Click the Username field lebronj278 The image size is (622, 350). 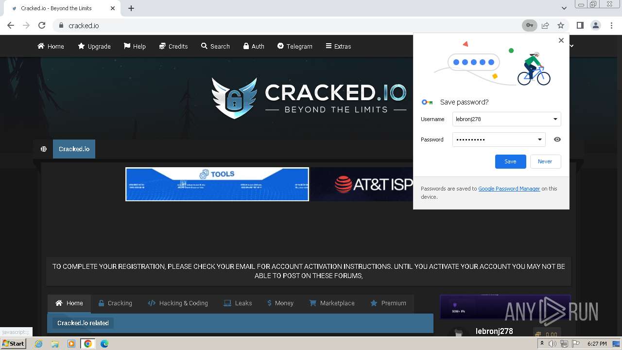click(x=506, y=119)
